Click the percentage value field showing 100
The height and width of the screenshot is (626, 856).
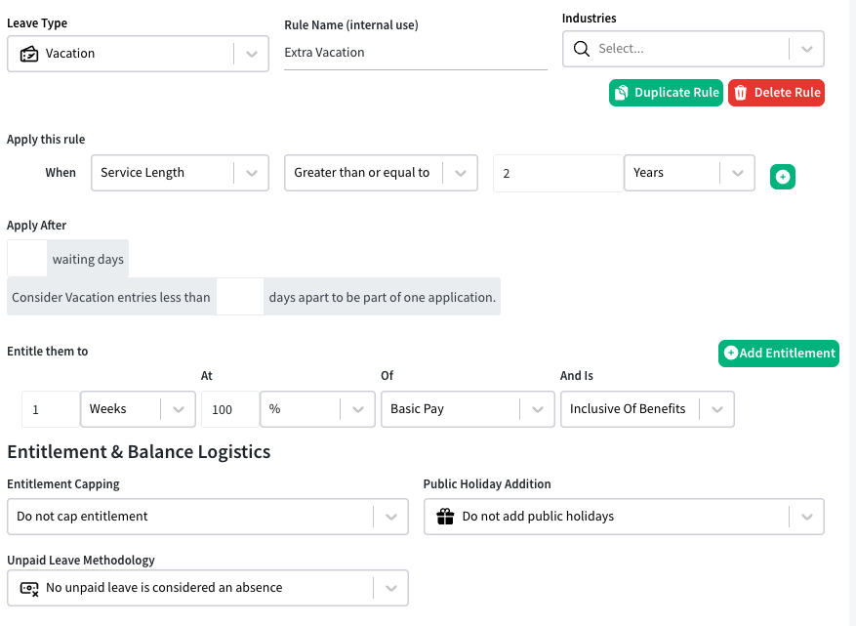tap(229, 409)
